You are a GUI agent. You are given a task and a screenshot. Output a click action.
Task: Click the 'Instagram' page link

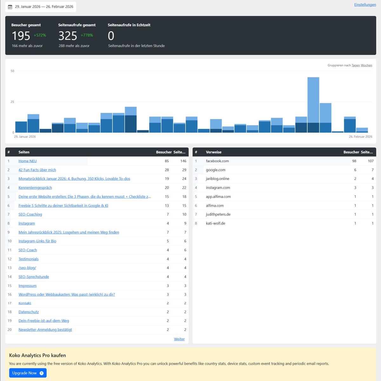pos(26,223)
